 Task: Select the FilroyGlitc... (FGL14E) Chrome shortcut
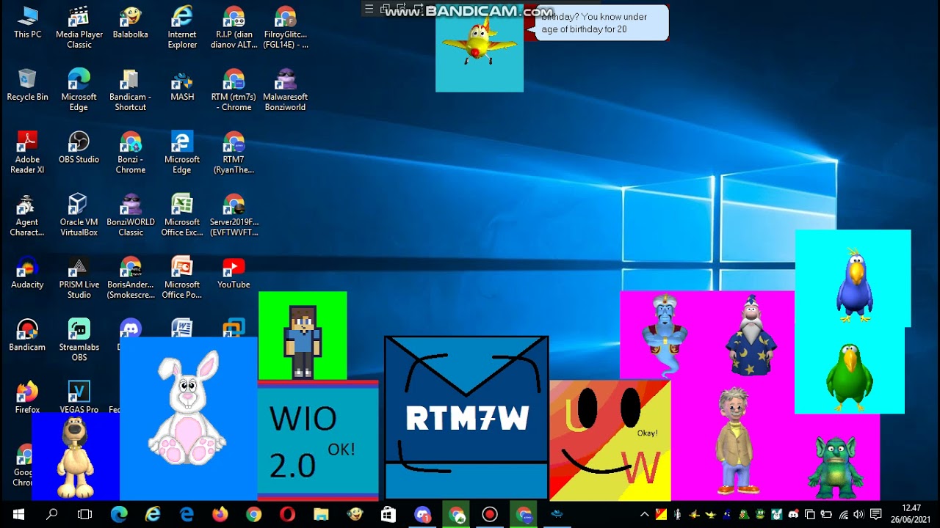285,28
